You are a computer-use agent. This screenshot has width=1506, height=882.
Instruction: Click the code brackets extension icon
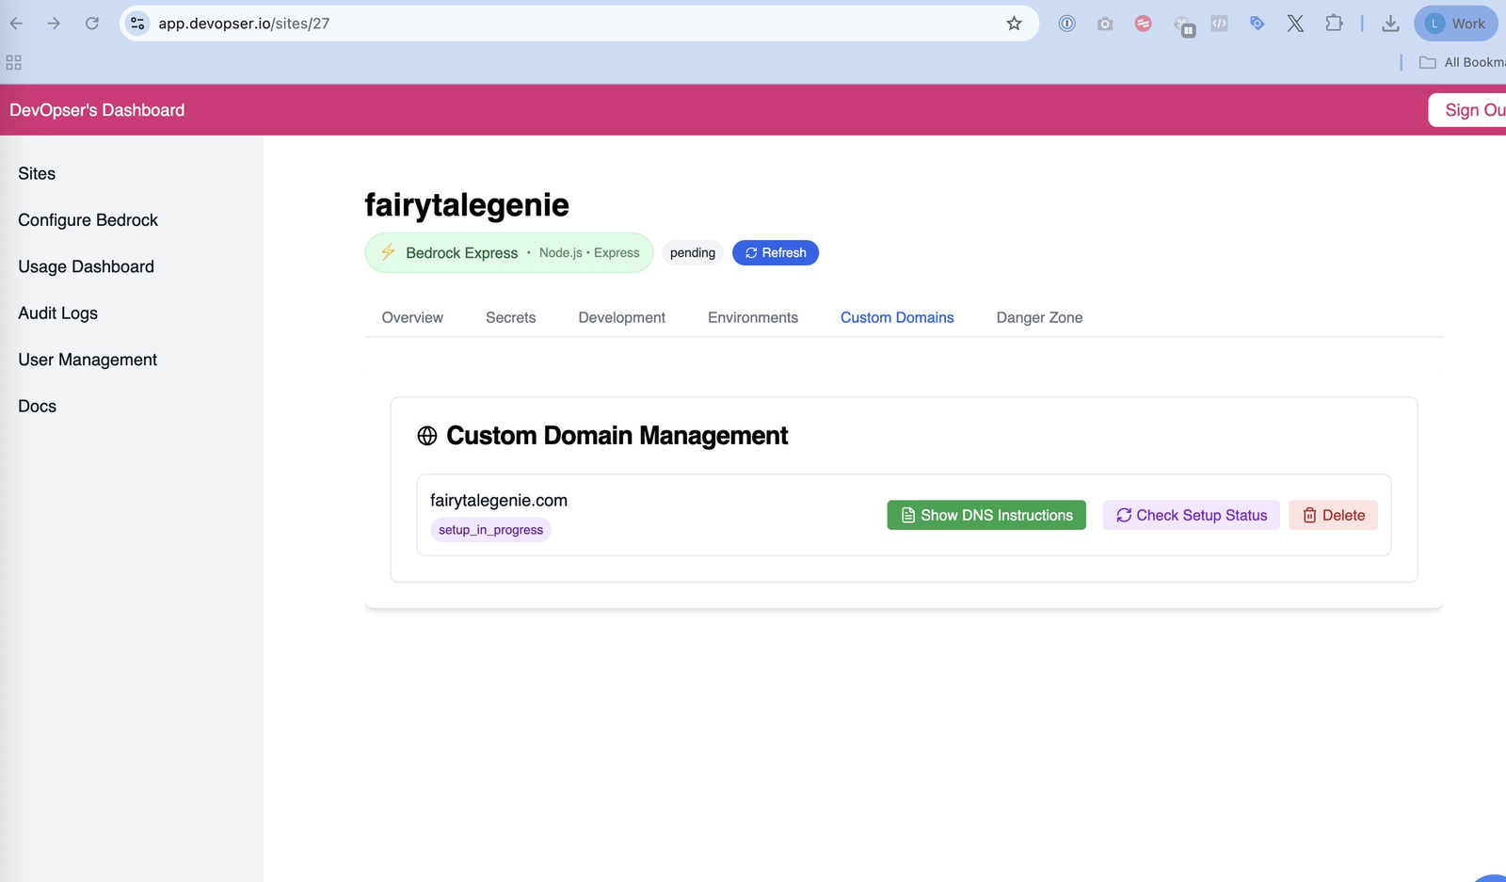1219,24
